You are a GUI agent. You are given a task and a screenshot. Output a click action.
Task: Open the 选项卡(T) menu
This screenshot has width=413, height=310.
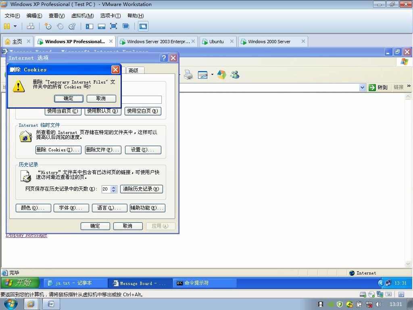pyautogui.click(x=111, y=16)
